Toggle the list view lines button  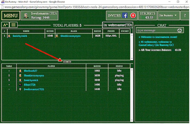pos(13,25)
